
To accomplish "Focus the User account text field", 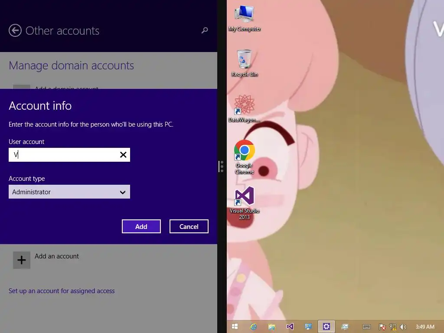I will (x=69, y=155).
